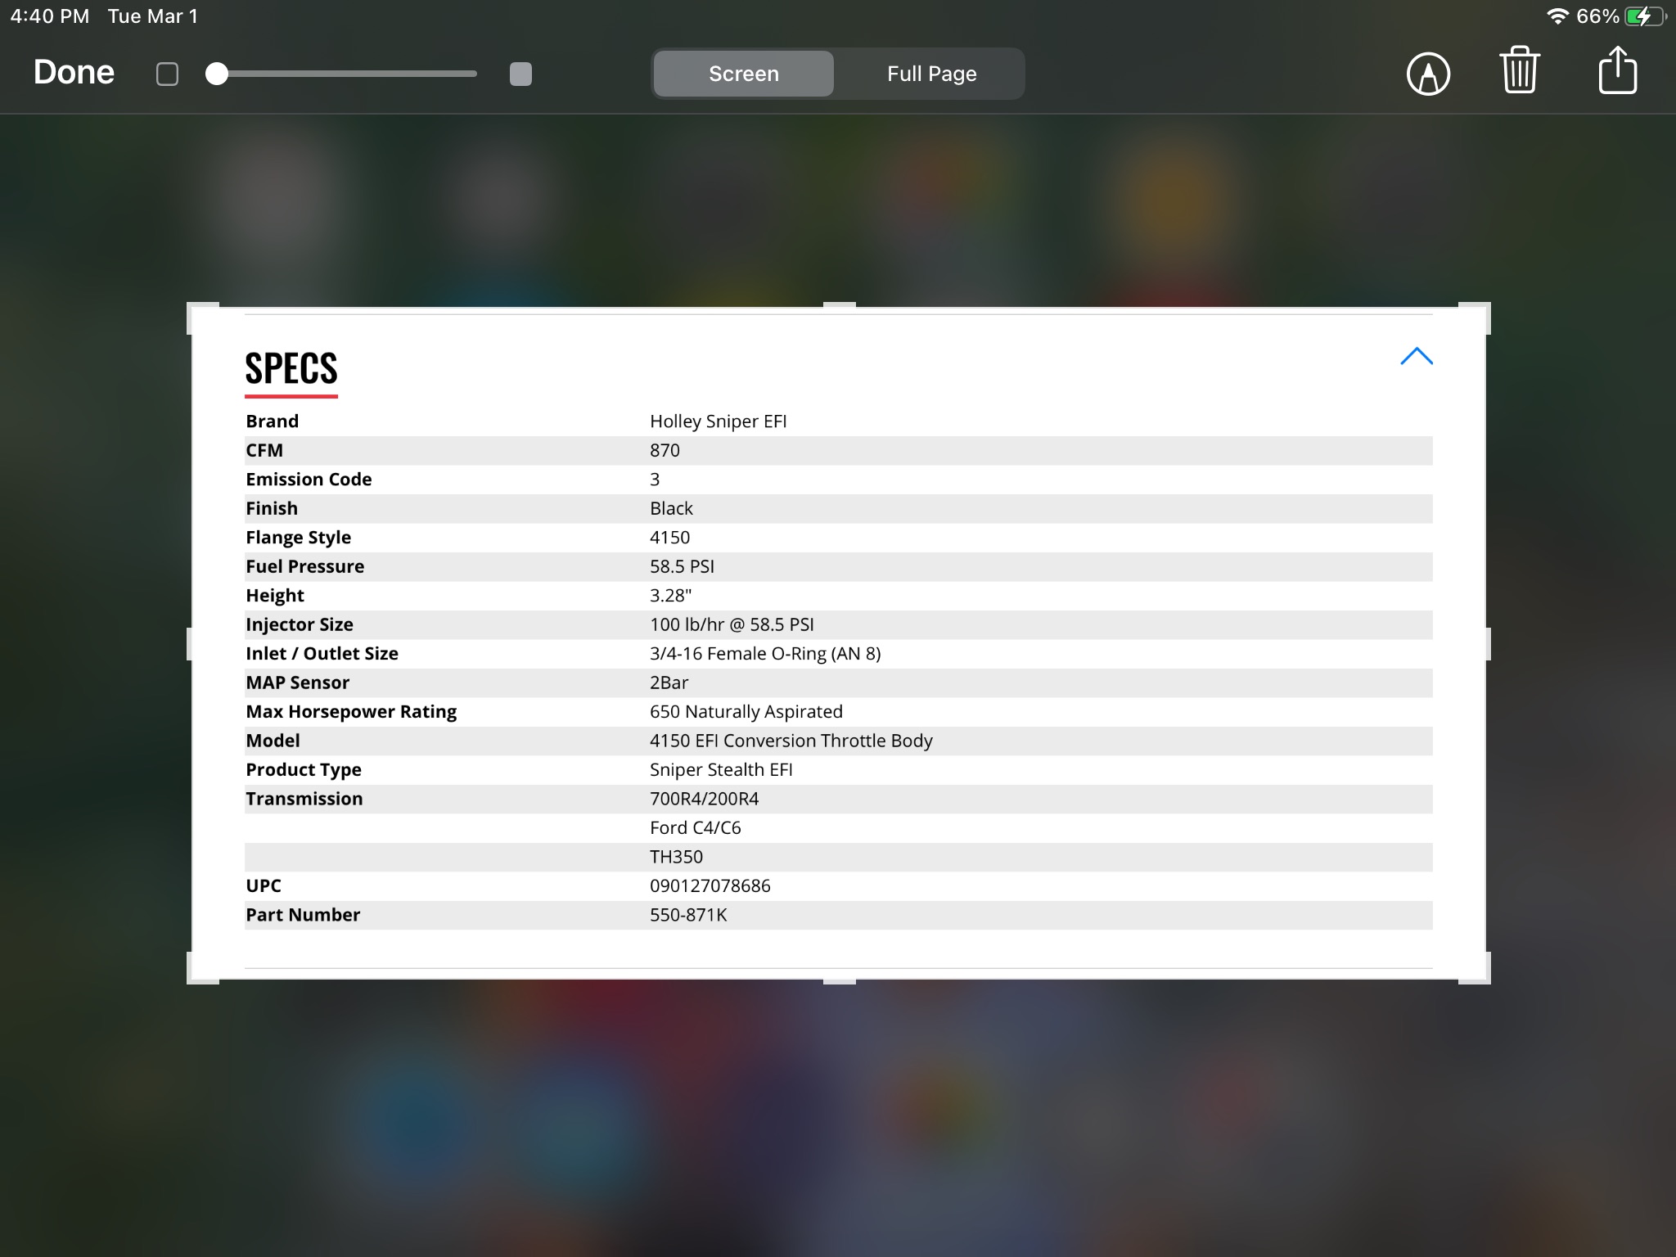
Task: Click the MAP Sensor value '2Bar'
Action: pyautogui.click(x=669, y=683)
